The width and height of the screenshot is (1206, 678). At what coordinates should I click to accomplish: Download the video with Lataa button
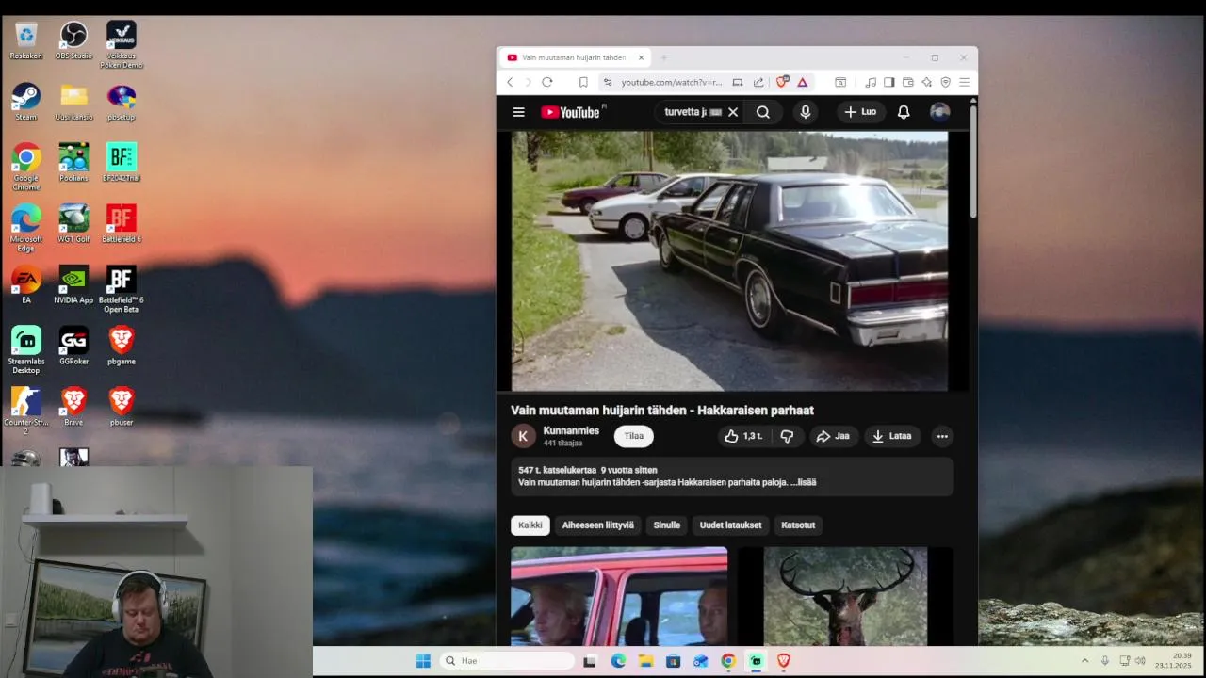(x=891, y=436)
